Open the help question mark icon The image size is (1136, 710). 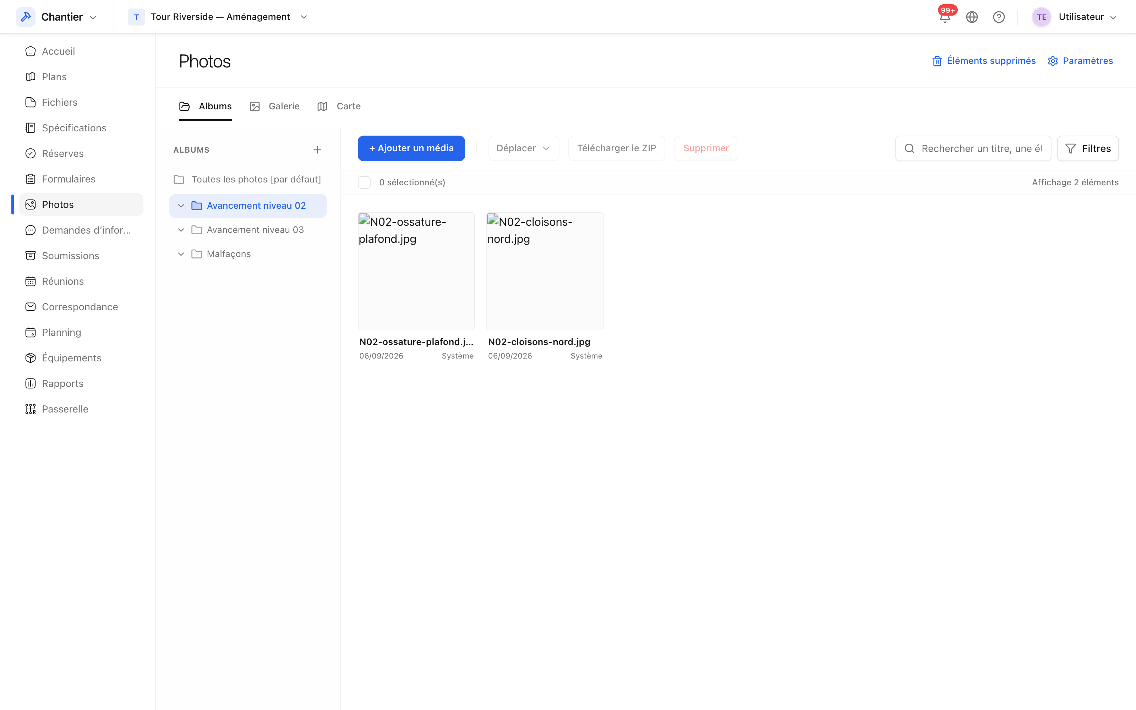pos(999,17)
